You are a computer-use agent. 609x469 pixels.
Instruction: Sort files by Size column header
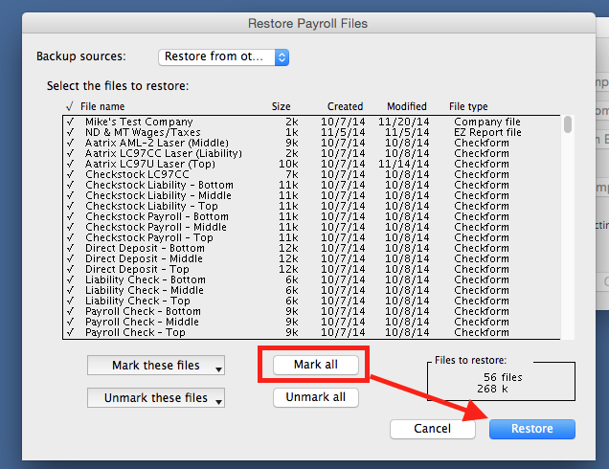tap(281, 106)
